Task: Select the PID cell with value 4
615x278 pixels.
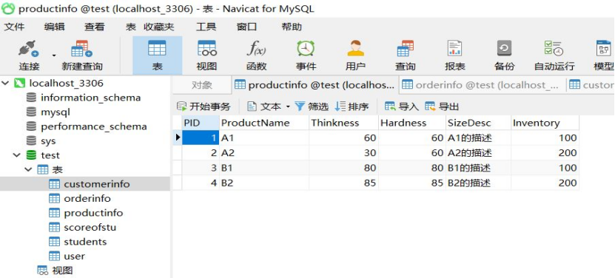Action: point(201,183)
